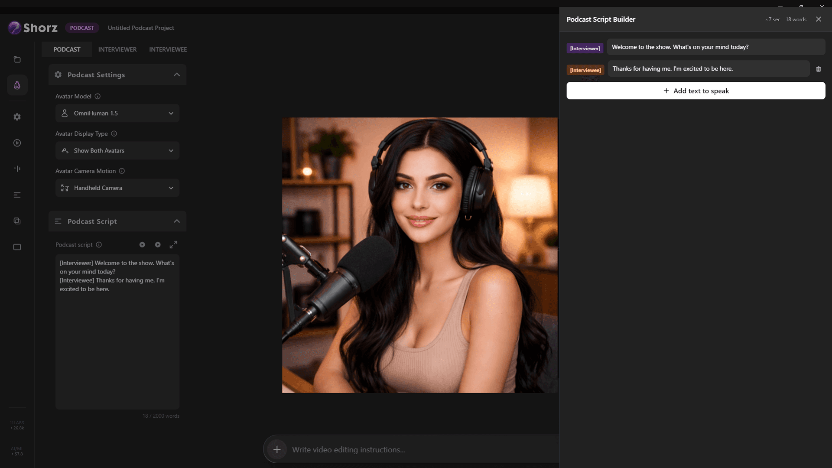
Task: Open the rectangle frame sidebar icon
Action: point(17,247)
